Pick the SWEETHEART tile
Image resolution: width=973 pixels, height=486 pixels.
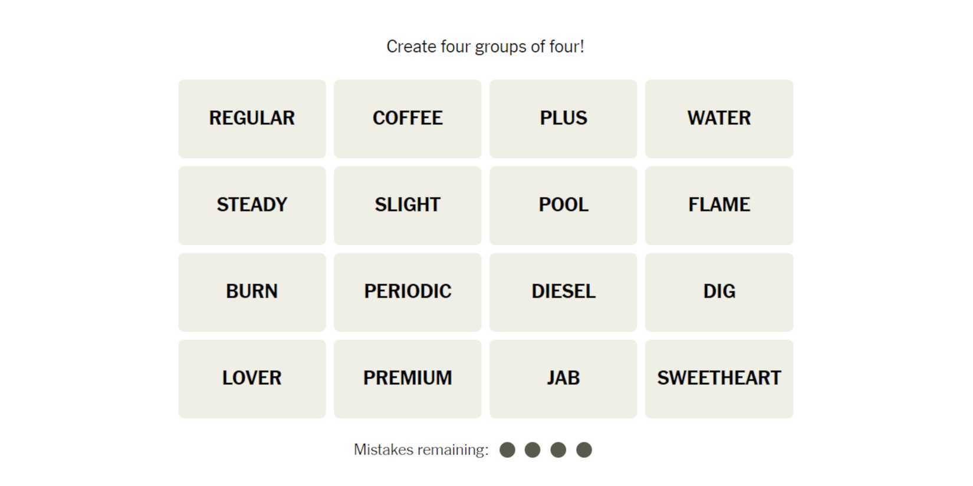(x=719, y=378)
